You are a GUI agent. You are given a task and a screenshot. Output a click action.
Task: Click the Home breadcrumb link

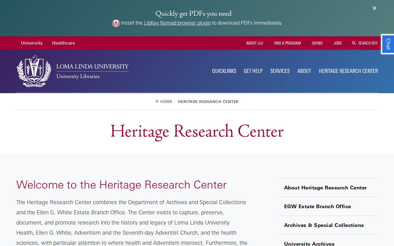[166, 101]
